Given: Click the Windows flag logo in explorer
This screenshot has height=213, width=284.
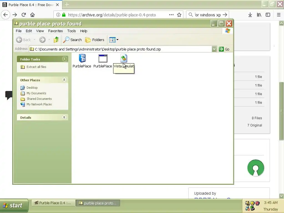Looking at the screenshot, I should (227, 31).
